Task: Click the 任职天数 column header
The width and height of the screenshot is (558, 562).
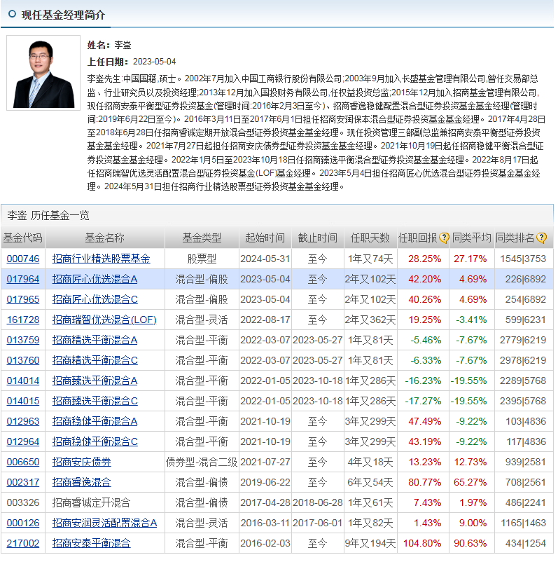Action: 370,238
